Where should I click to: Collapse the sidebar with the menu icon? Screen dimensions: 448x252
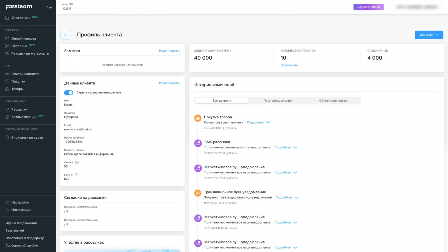(50, 7)
